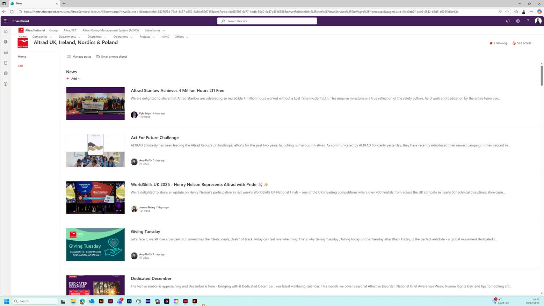This screenshot has height=306, width=544.
Task: Open a new browser tab
Action: (x=64, y=3)
